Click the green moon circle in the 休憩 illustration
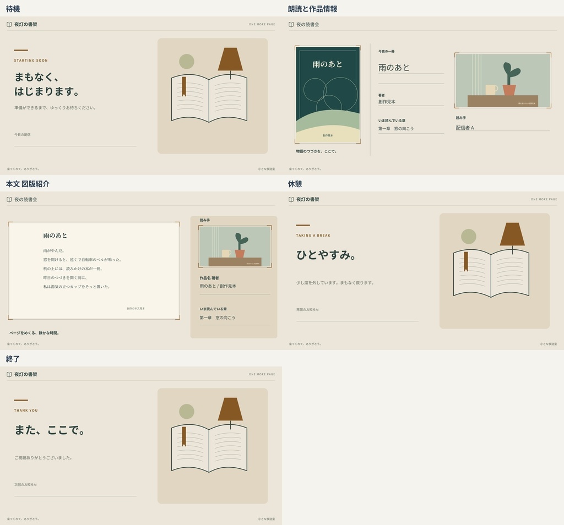564x525 pixels. [x=469, y=237]
